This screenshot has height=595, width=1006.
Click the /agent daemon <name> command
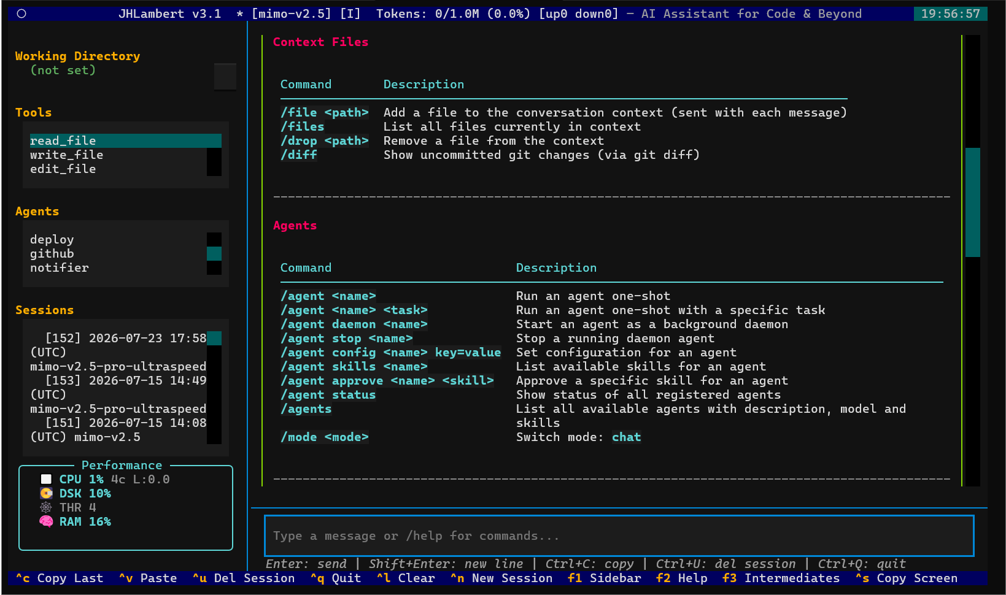(x=354, y=324)
